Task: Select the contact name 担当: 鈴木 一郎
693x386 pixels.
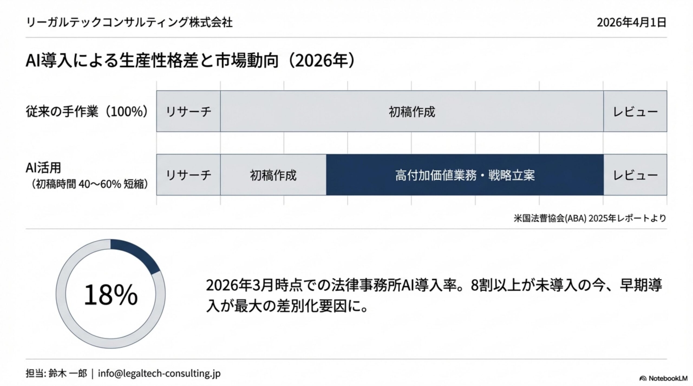Action: click(56, 373)
